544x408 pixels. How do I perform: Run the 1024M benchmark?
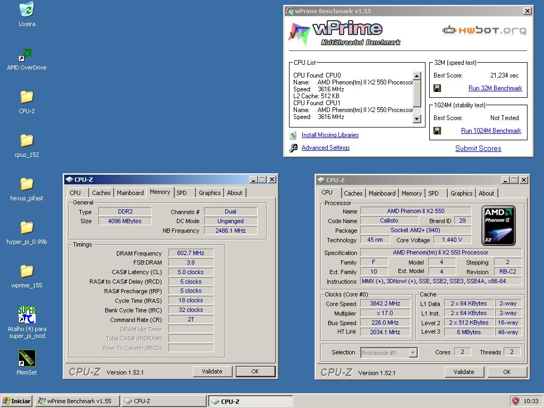pos(491,131)
